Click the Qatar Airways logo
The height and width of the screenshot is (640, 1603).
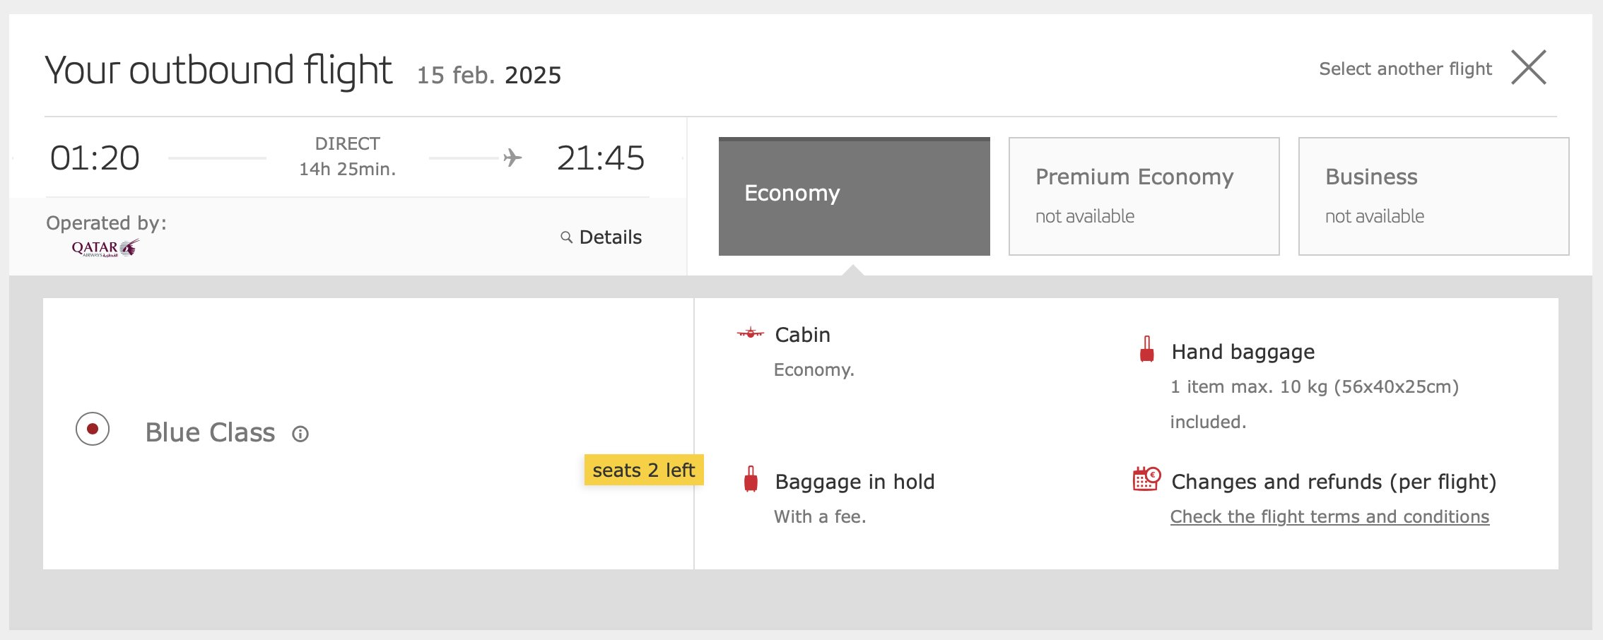pos(105,248)
